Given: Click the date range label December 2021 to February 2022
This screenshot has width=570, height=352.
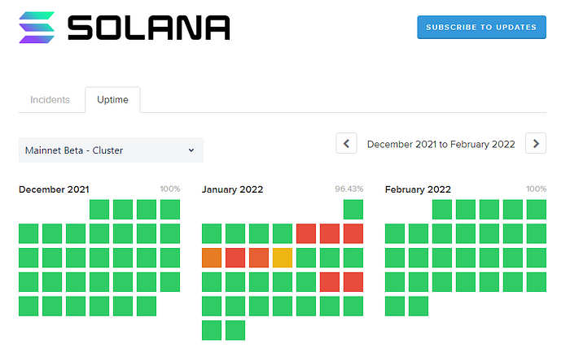Looking at the screenshot, I should pos(441,144).
